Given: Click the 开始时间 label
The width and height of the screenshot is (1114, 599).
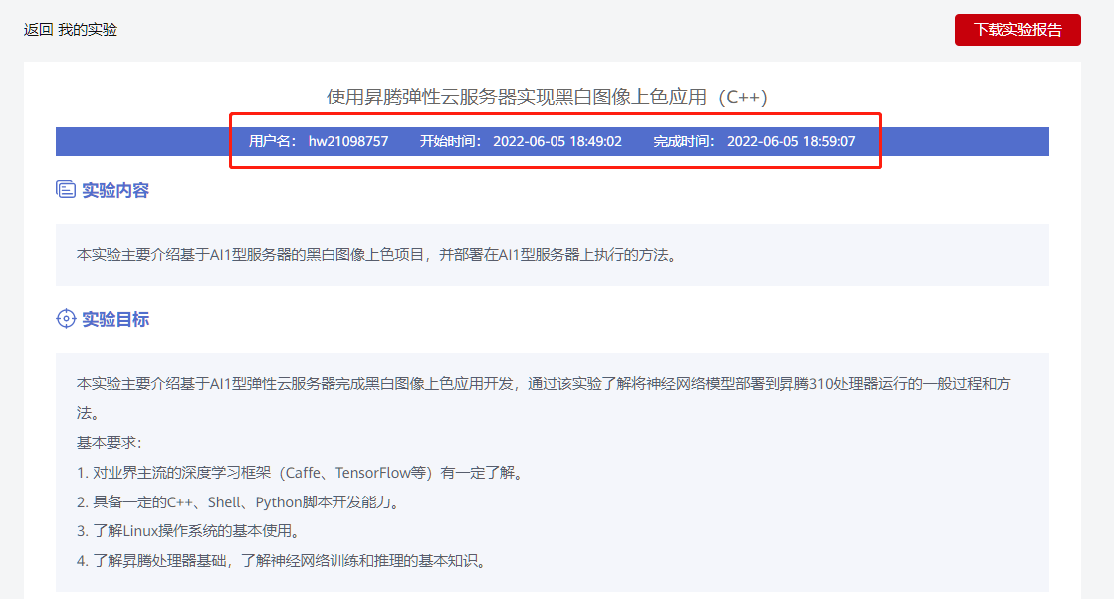Looking at the screenshot, I should point(450,141).
